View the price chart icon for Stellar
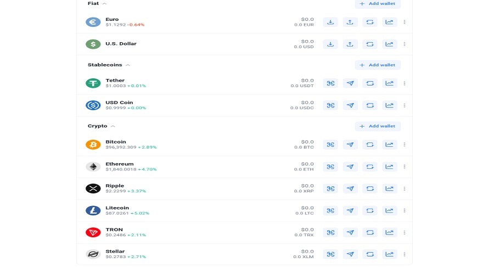 [389, 254]
